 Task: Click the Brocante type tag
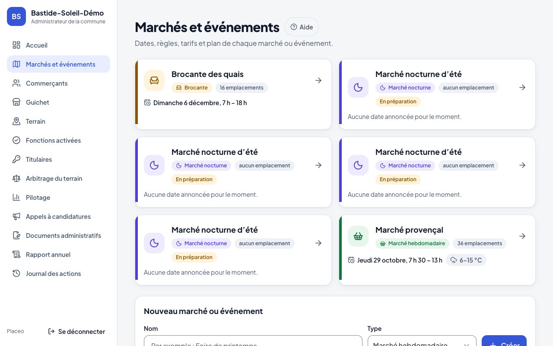click(192, 88)
